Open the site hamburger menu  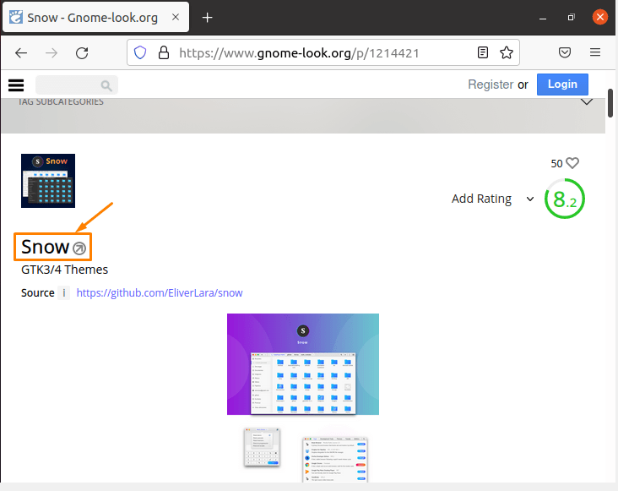16,85
